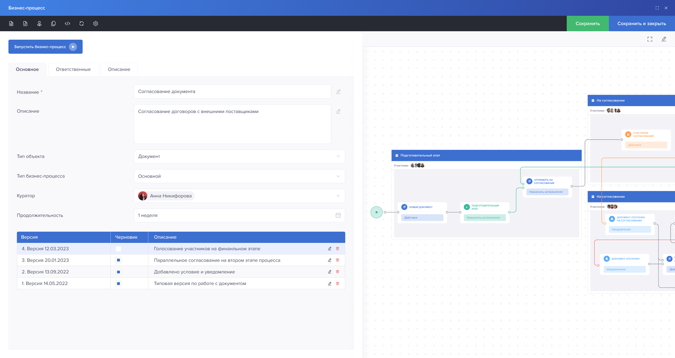Delete version 12.03.2023 with trash icon

[337, 248]
